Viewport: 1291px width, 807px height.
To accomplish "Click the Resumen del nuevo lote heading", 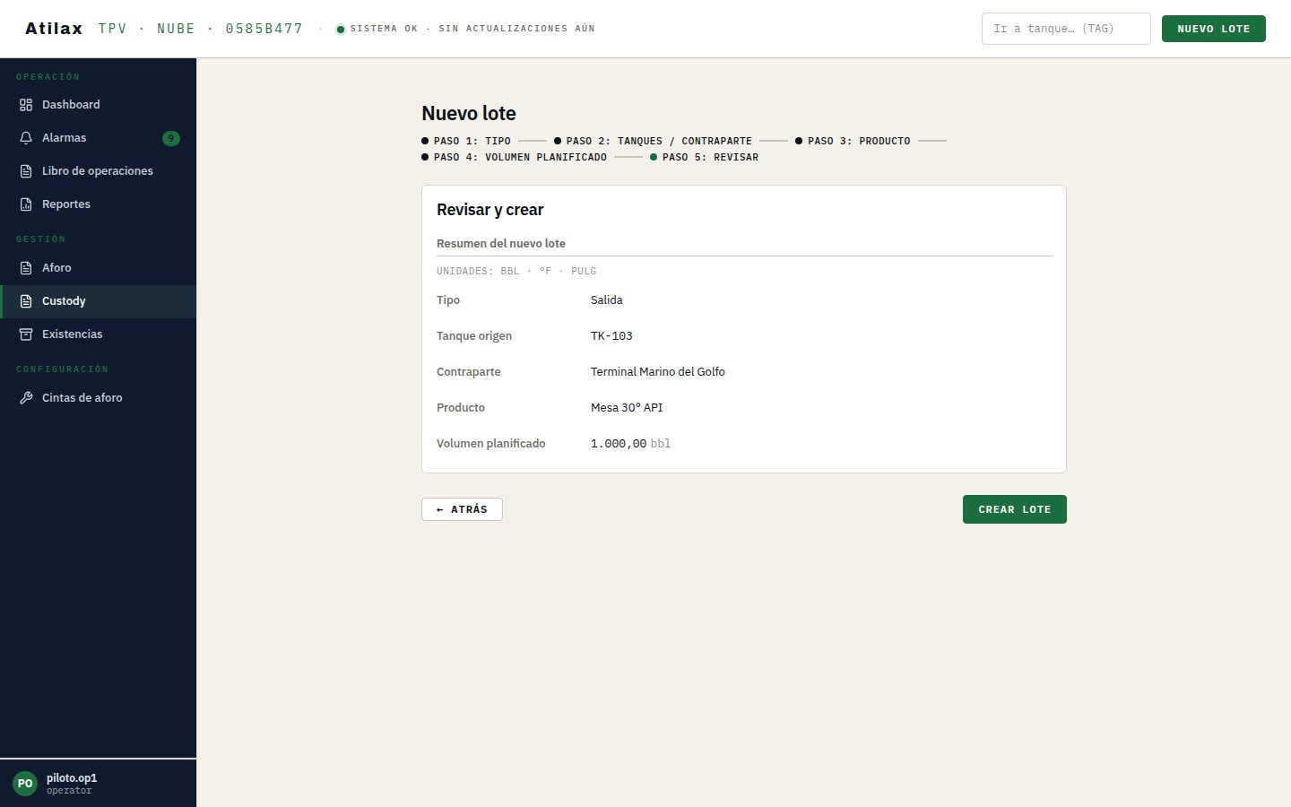I will (x=501, y=244).
